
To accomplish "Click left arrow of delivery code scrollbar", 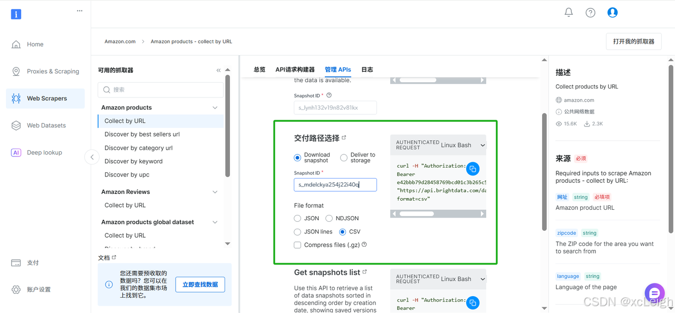I will 393,214.
